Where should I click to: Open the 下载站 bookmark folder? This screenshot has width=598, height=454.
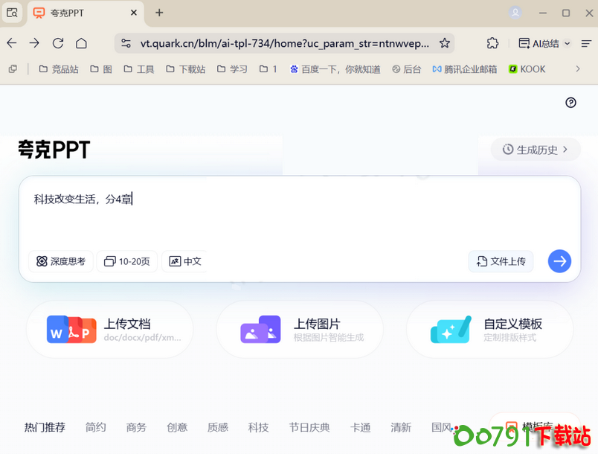point(186,69)
